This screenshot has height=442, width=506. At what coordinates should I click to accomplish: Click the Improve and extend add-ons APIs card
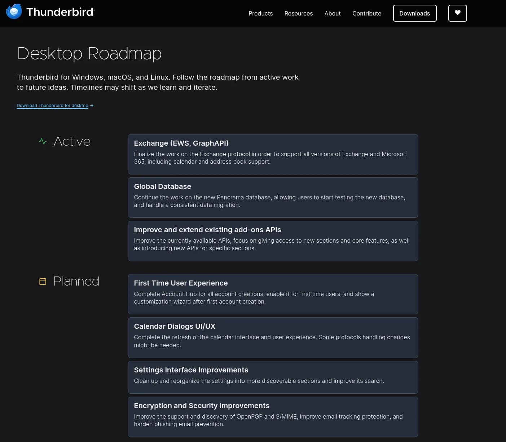(x=273, y=240)
